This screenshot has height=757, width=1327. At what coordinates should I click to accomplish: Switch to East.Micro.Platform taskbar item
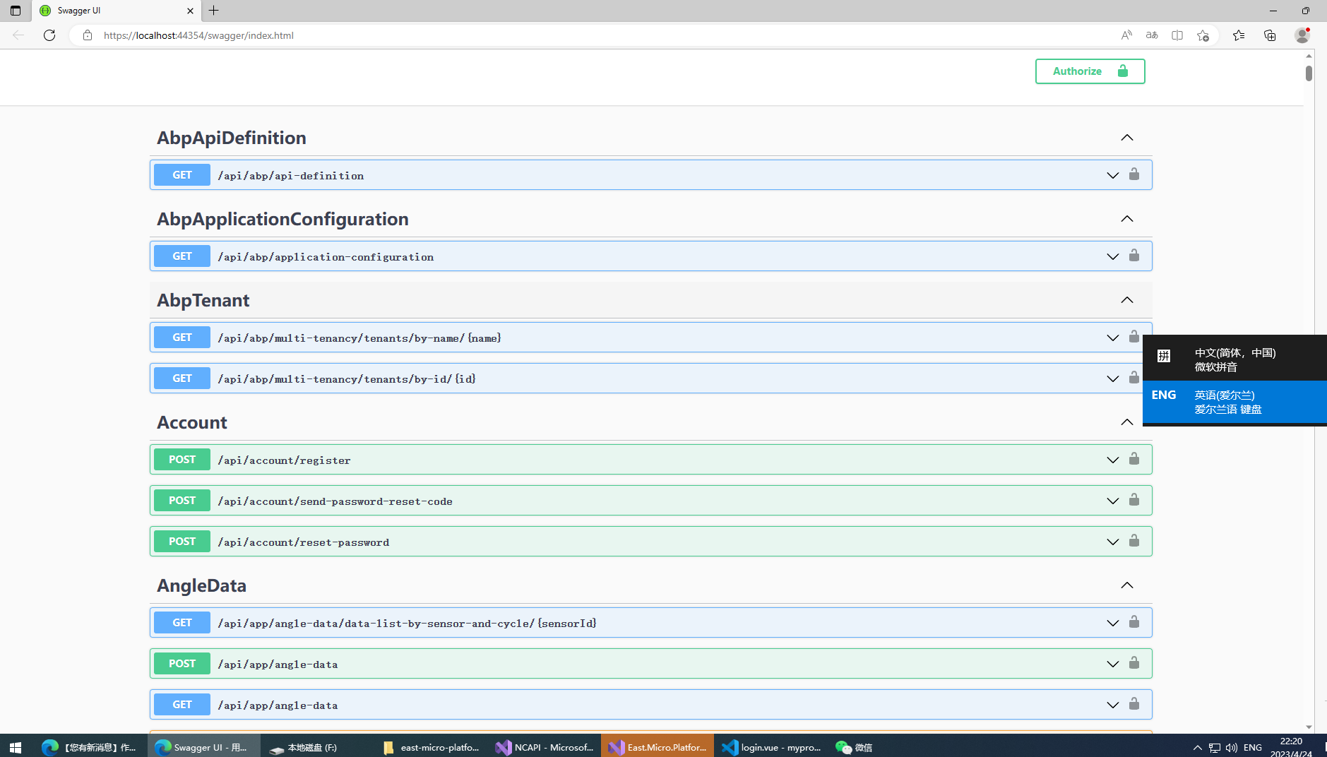click(657, 747)
